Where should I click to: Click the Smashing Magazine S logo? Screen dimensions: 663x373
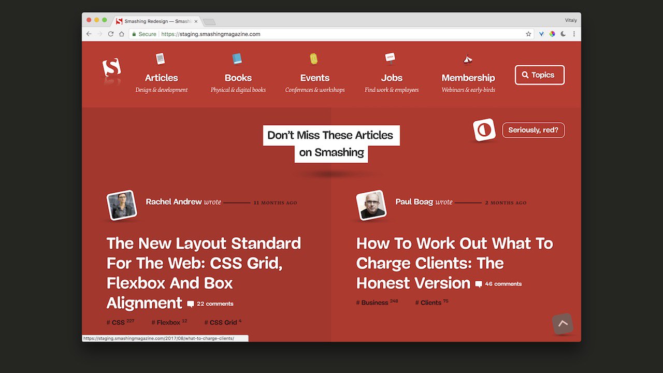[x=112, y=68]
